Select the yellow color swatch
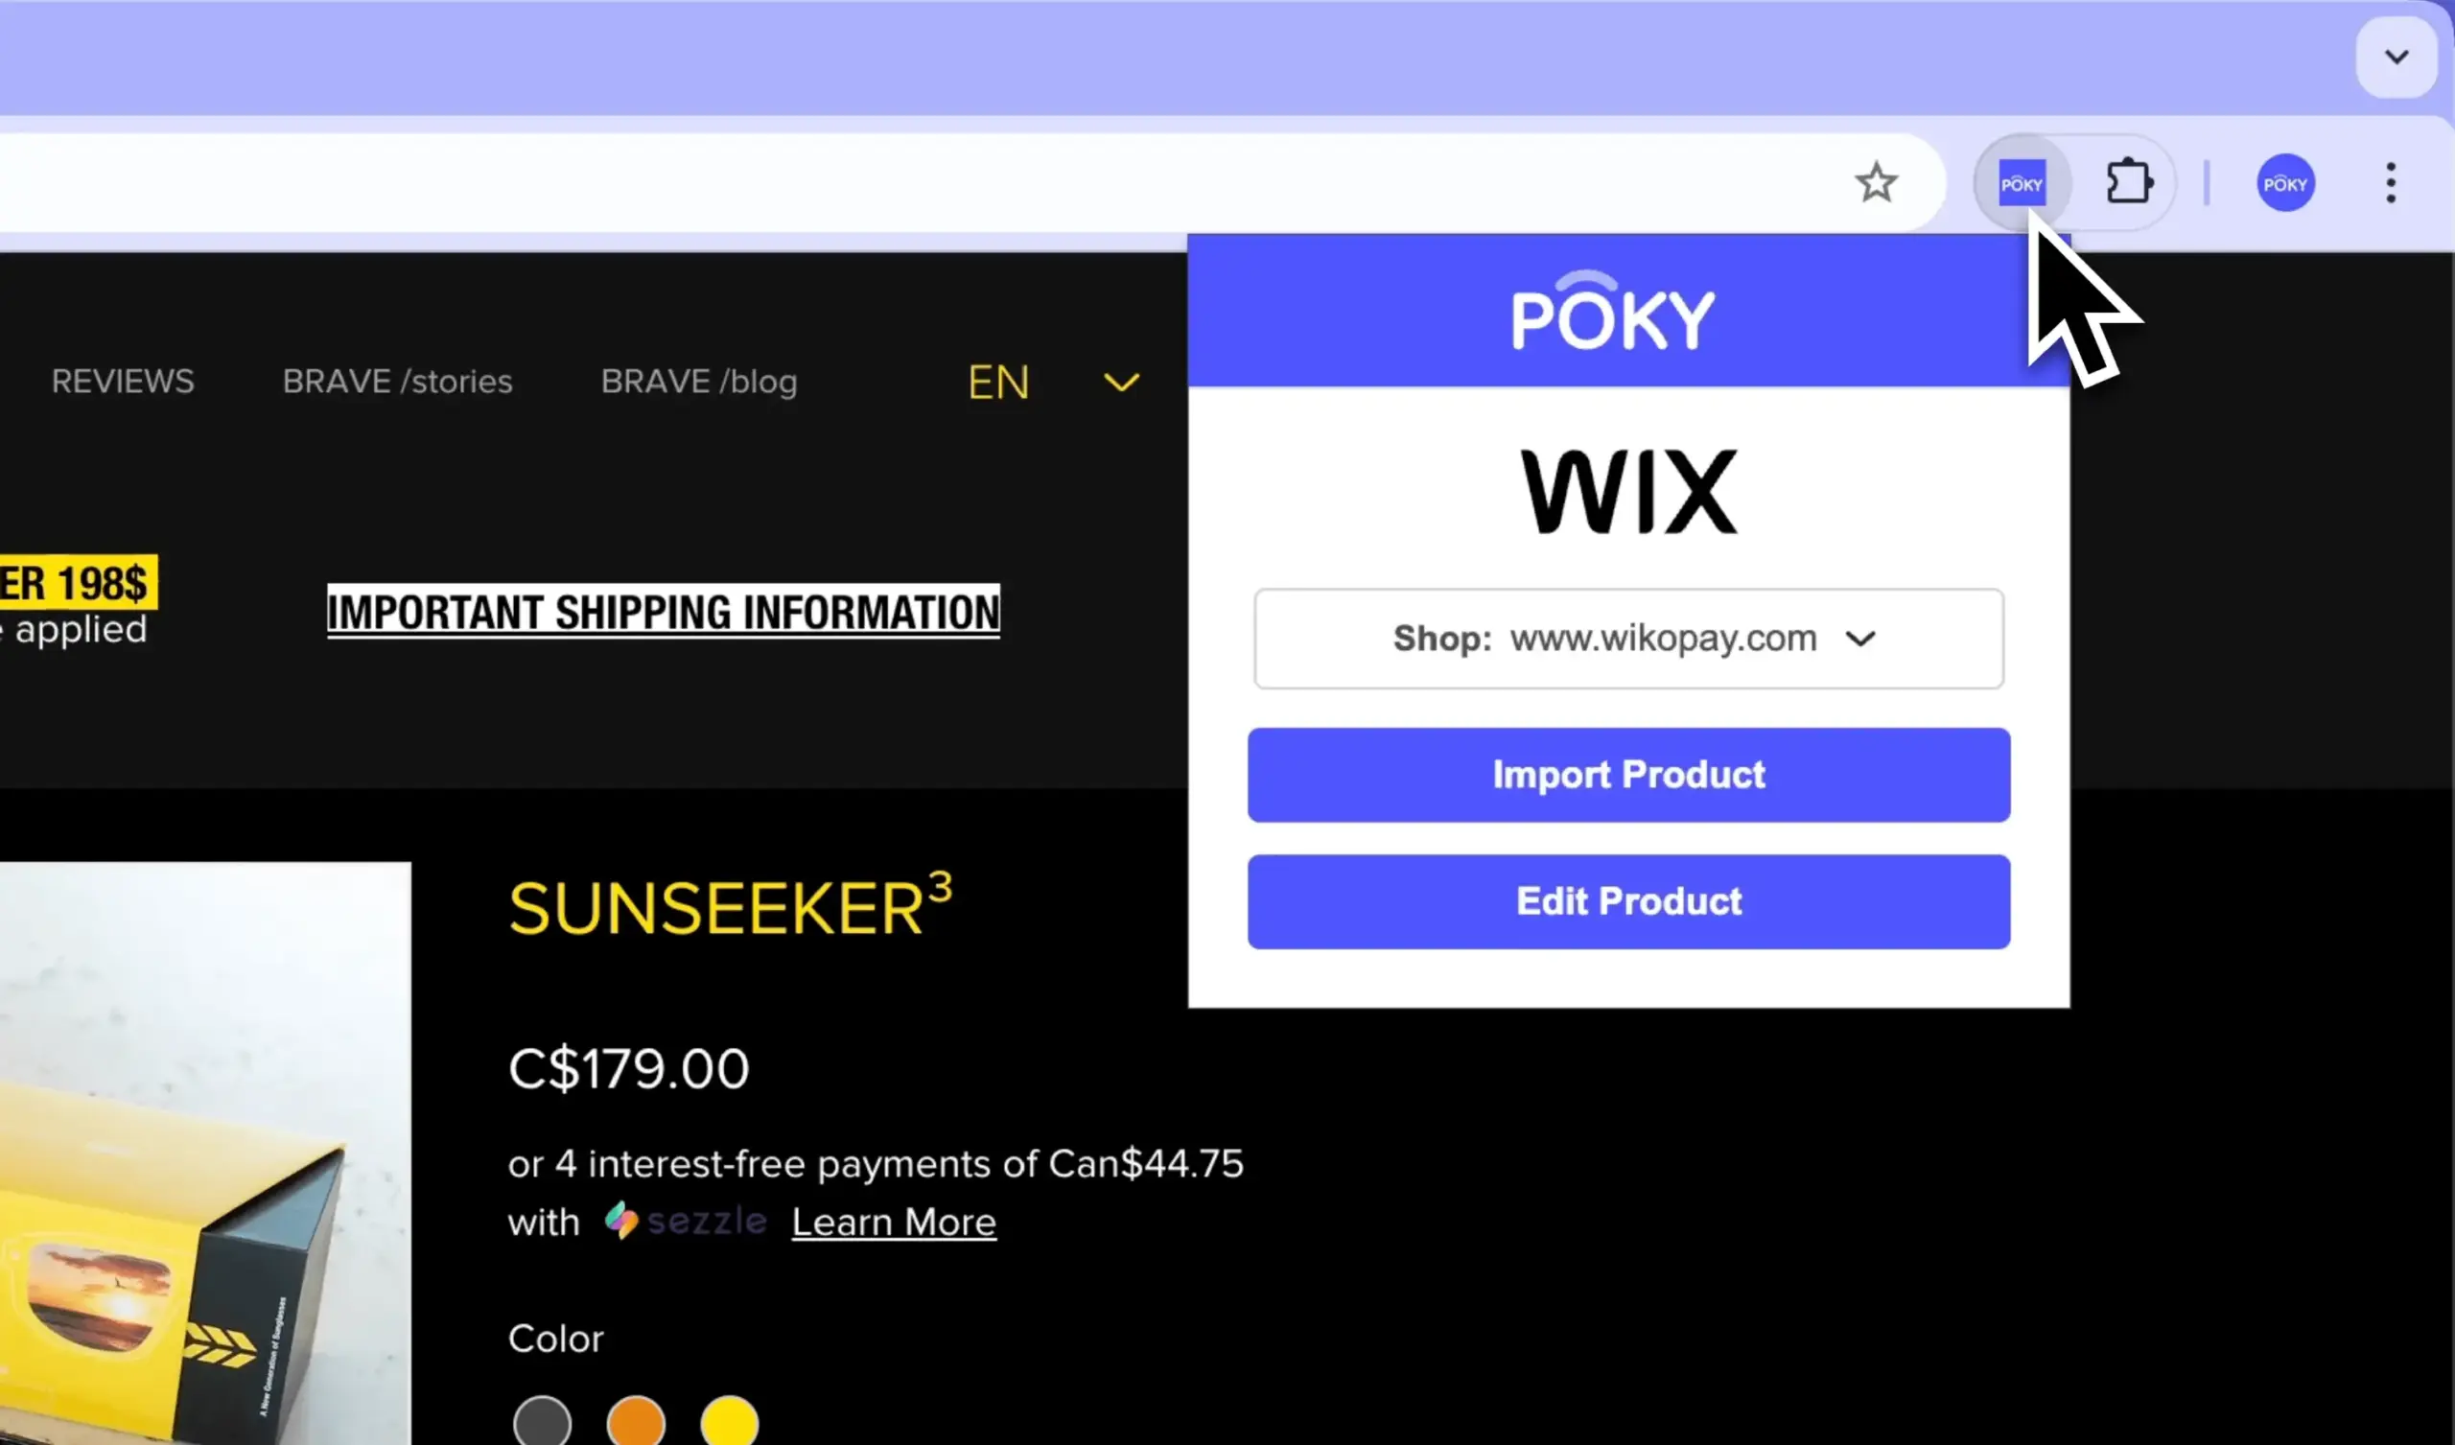The image size is (2455, 1445). coord(728,1424)
